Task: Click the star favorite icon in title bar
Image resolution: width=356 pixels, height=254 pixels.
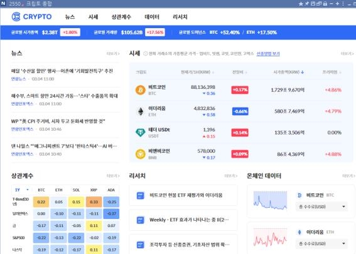Action: pos(301,4)
